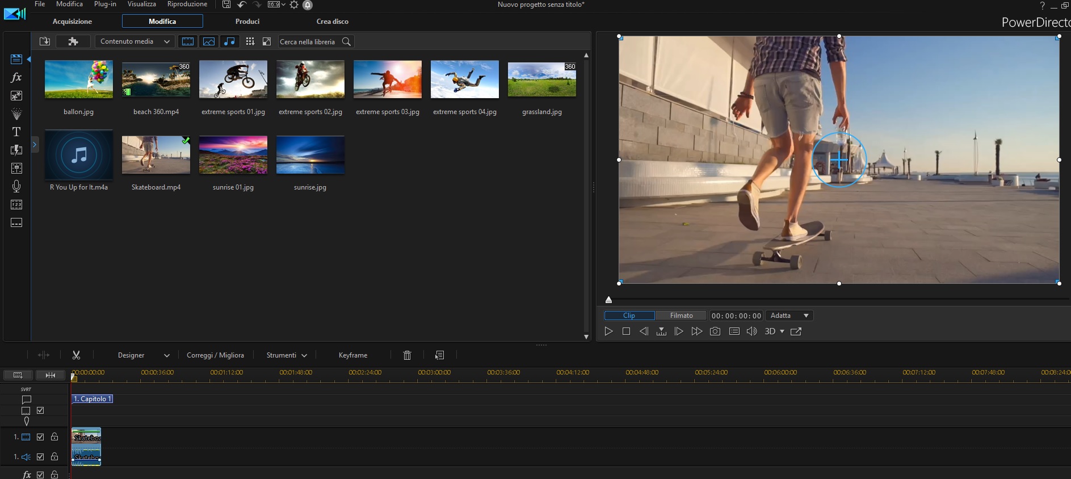Click the search magnifier icon

click(346, 41)
